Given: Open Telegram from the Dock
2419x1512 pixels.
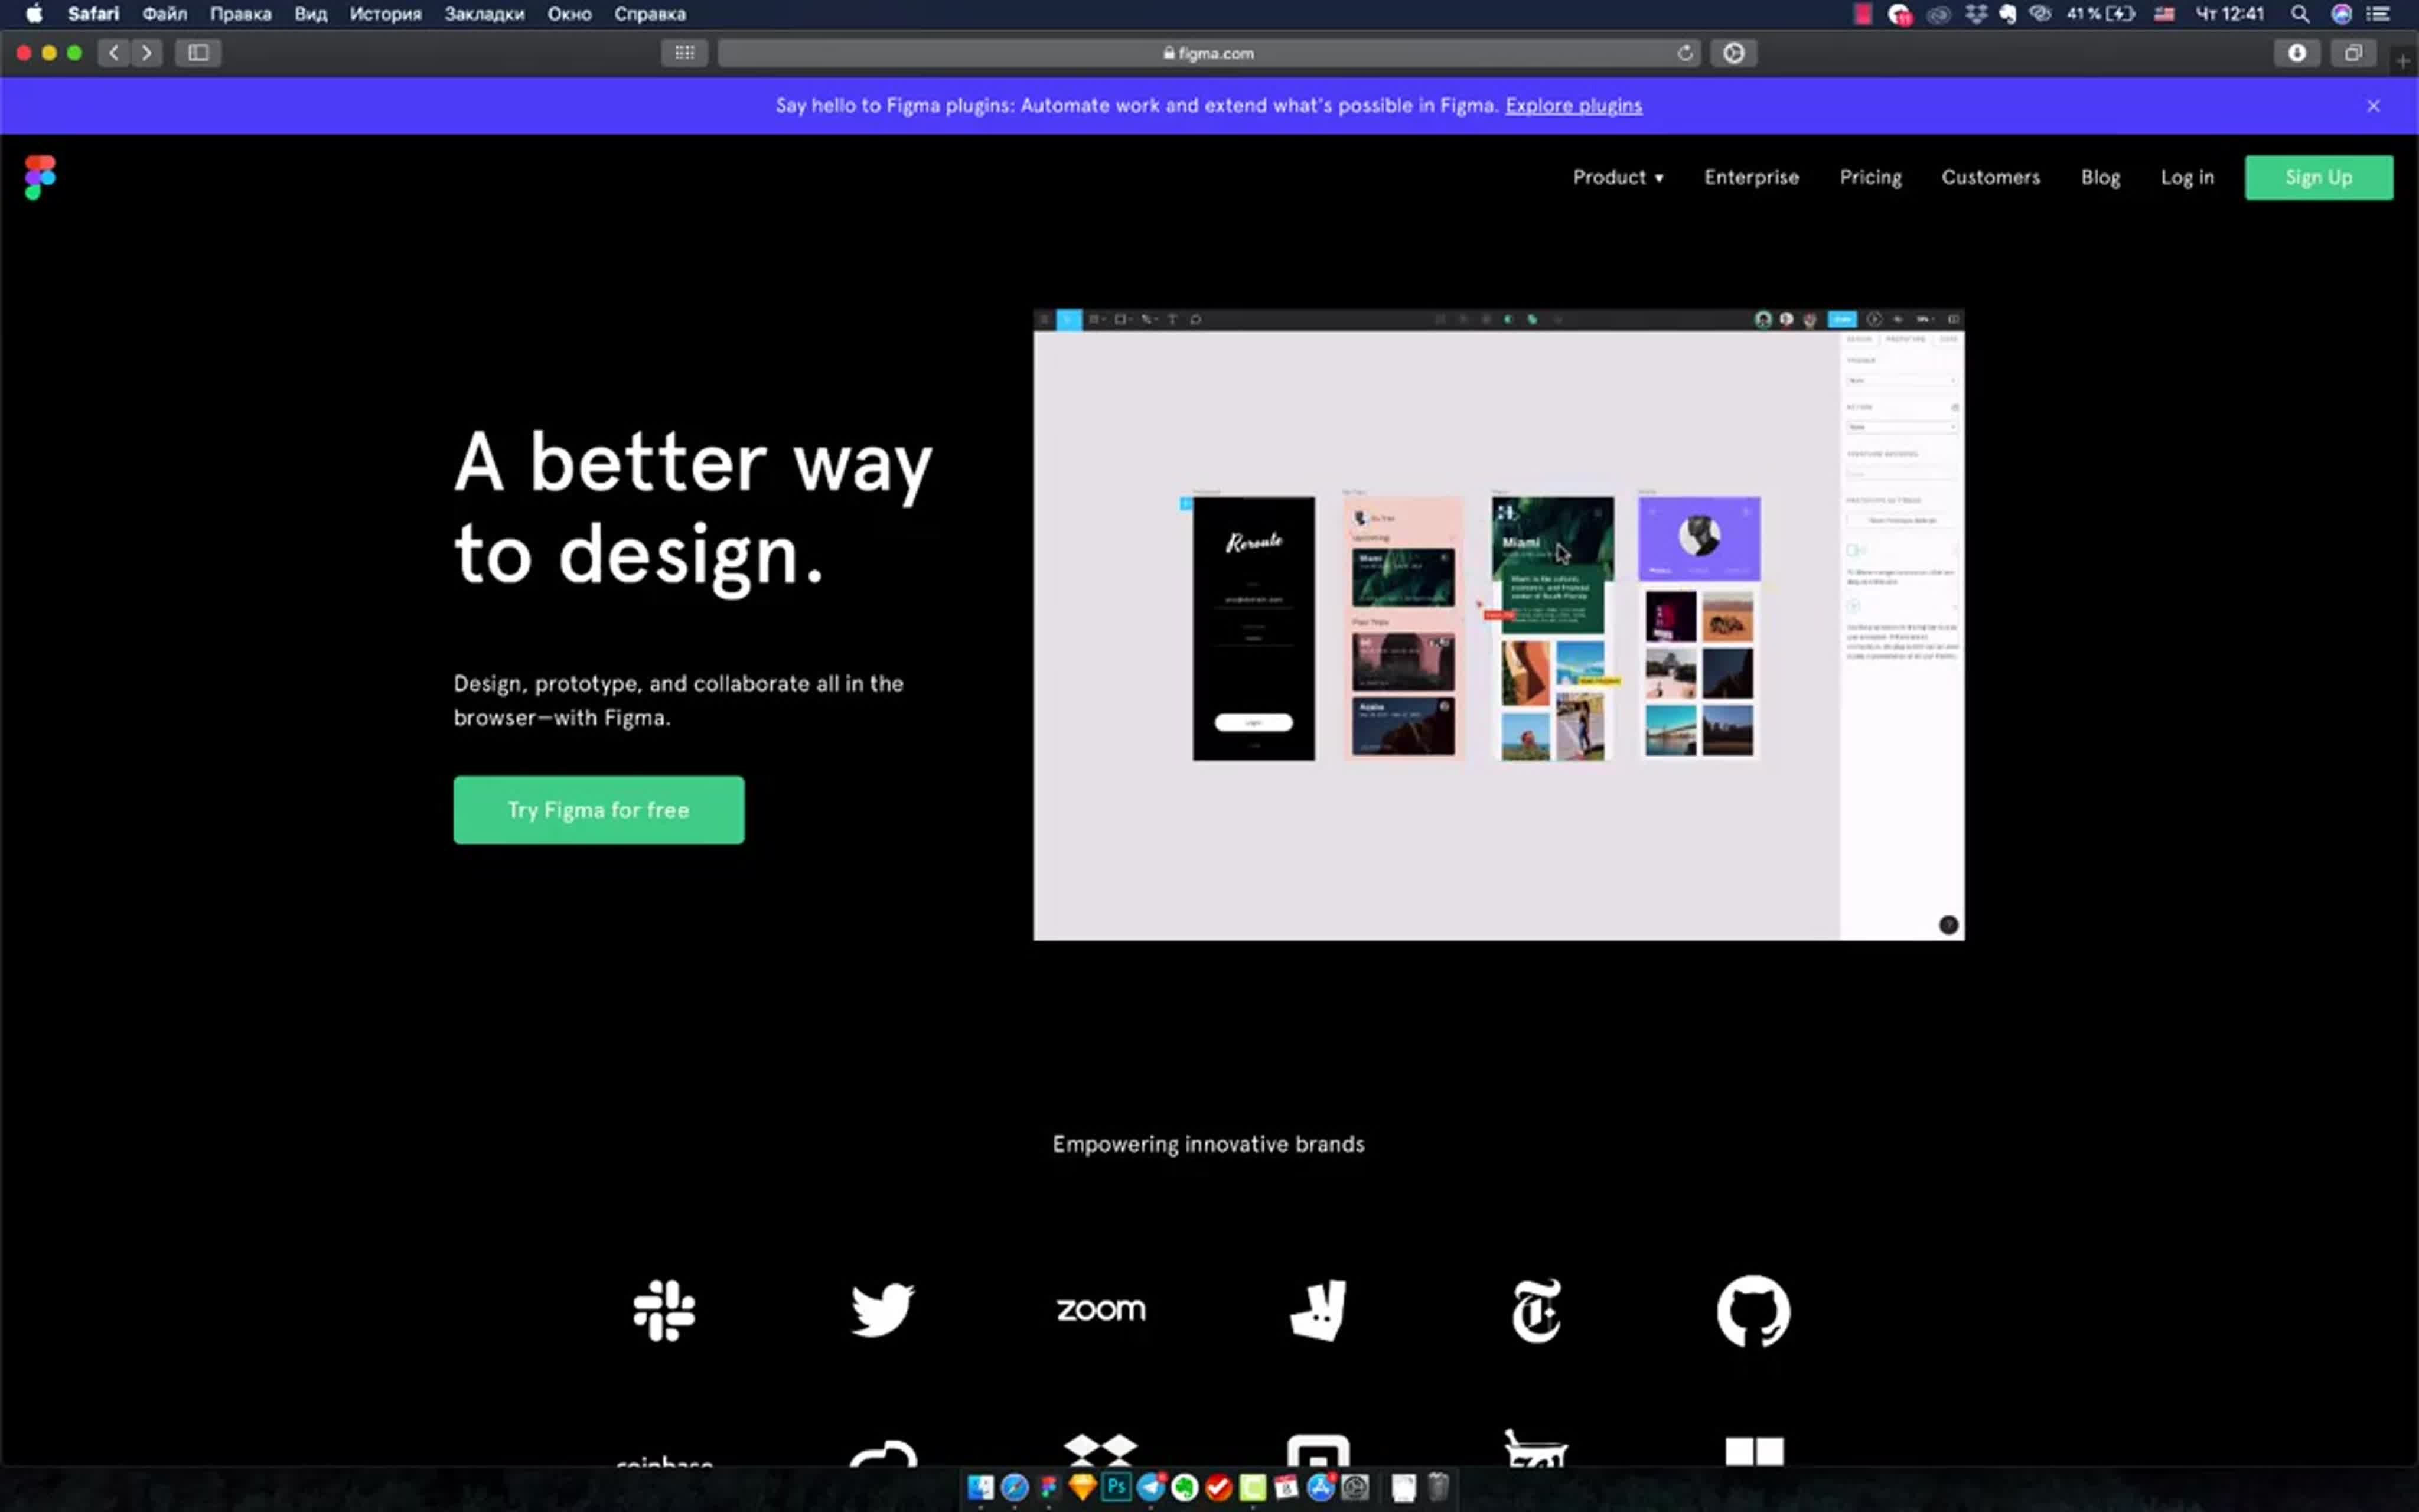Looking at the screenshot, I should pos(1150,1488).
